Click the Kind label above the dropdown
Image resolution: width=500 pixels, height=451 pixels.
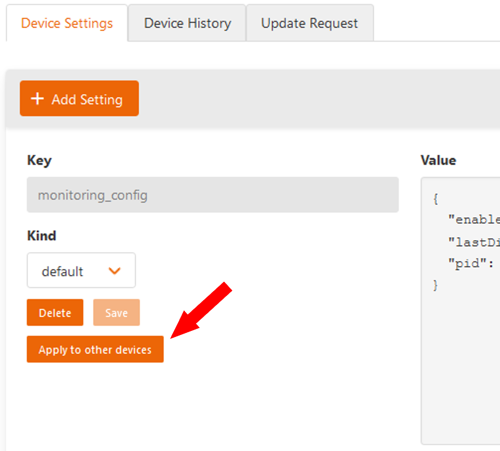coord(41,236)
